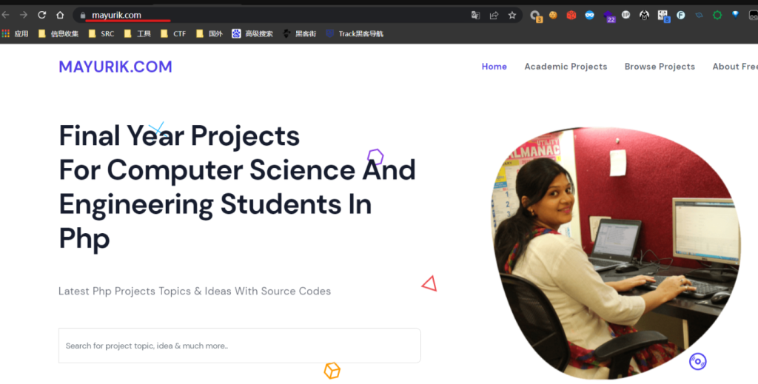The image size is (758, 384).
Task: Open the 信息收集 bookmark folder
Action: click(58, 33)
